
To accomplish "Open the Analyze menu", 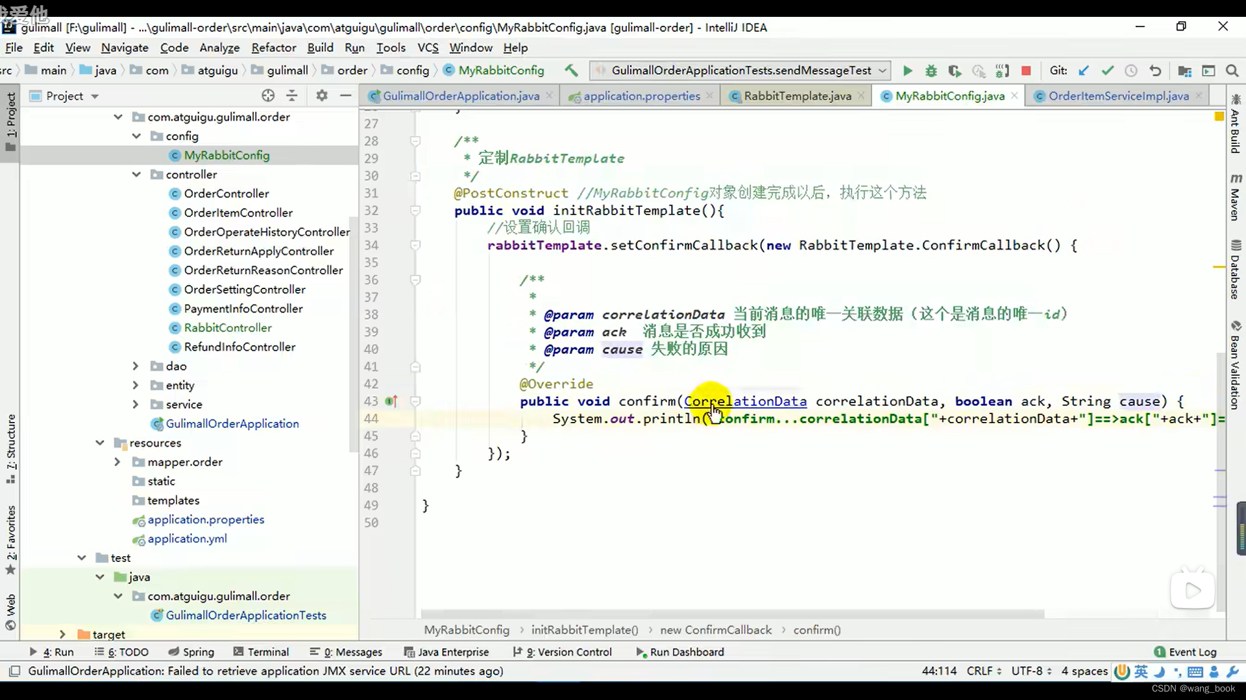I will point(219,48).
